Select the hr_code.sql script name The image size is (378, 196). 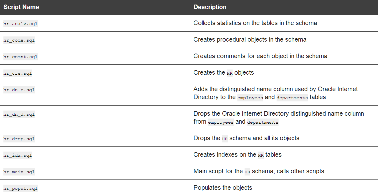(19, 40)
